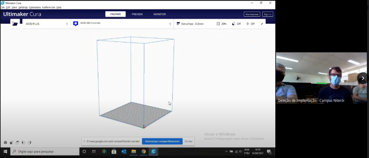This screenshot has height=158, width=369.
Task: Go to next video tile arrow
Action: 362,78
